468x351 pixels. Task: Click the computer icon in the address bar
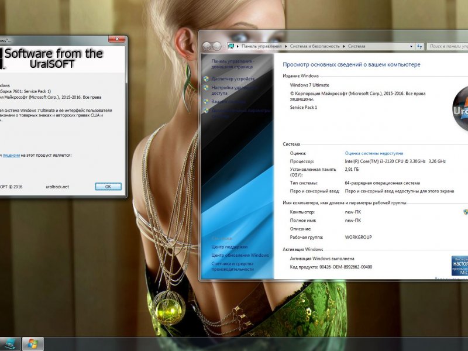[230, 46]
